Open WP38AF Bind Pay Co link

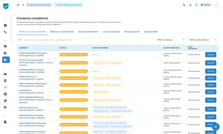point(27,76)
